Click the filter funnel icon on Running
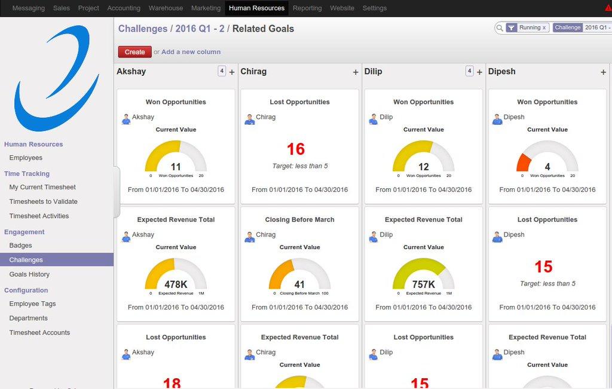Screen dimensions: 612x389 coord(511,27)
